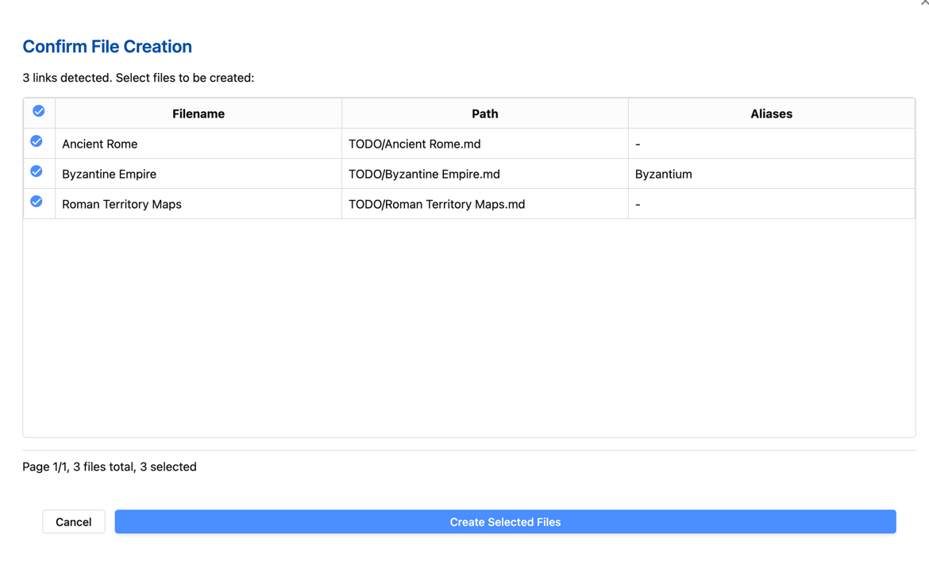Viewport: 929px width, 569px height.
Task: Click Create Selected Files button
Action: tap(505, 521)
